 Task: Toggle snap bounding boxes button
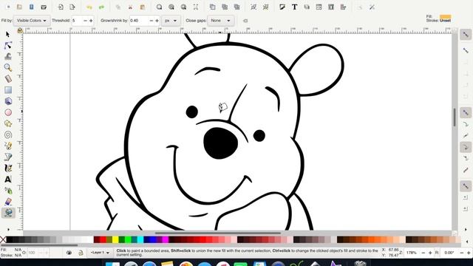(466, 50)
